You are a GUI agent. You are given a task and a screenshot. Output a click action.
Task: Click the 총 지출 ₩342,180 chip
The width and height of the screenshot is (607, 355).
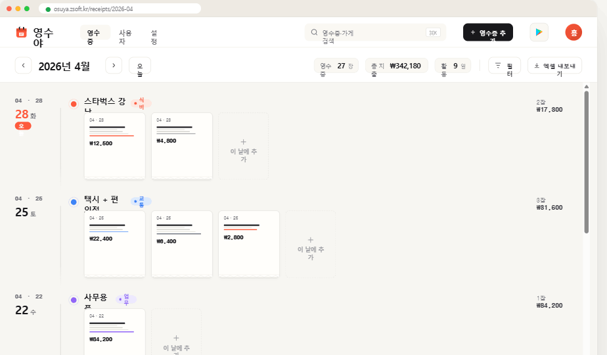pyautogui.click(x=396, y=67)
